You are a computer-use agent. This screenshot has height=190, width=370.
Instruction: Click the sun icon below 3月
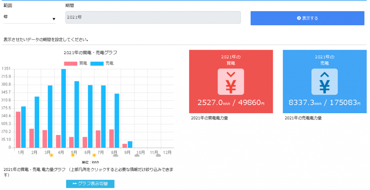[51, 155]
